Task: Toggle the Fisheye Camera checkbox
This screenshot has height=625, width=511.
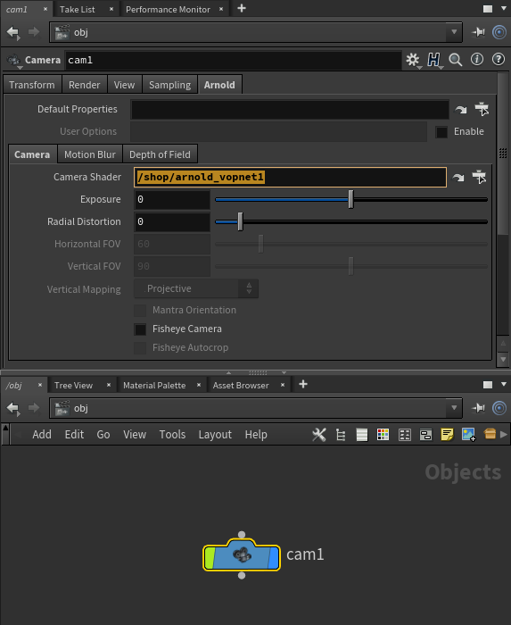Action: [140, 329]
